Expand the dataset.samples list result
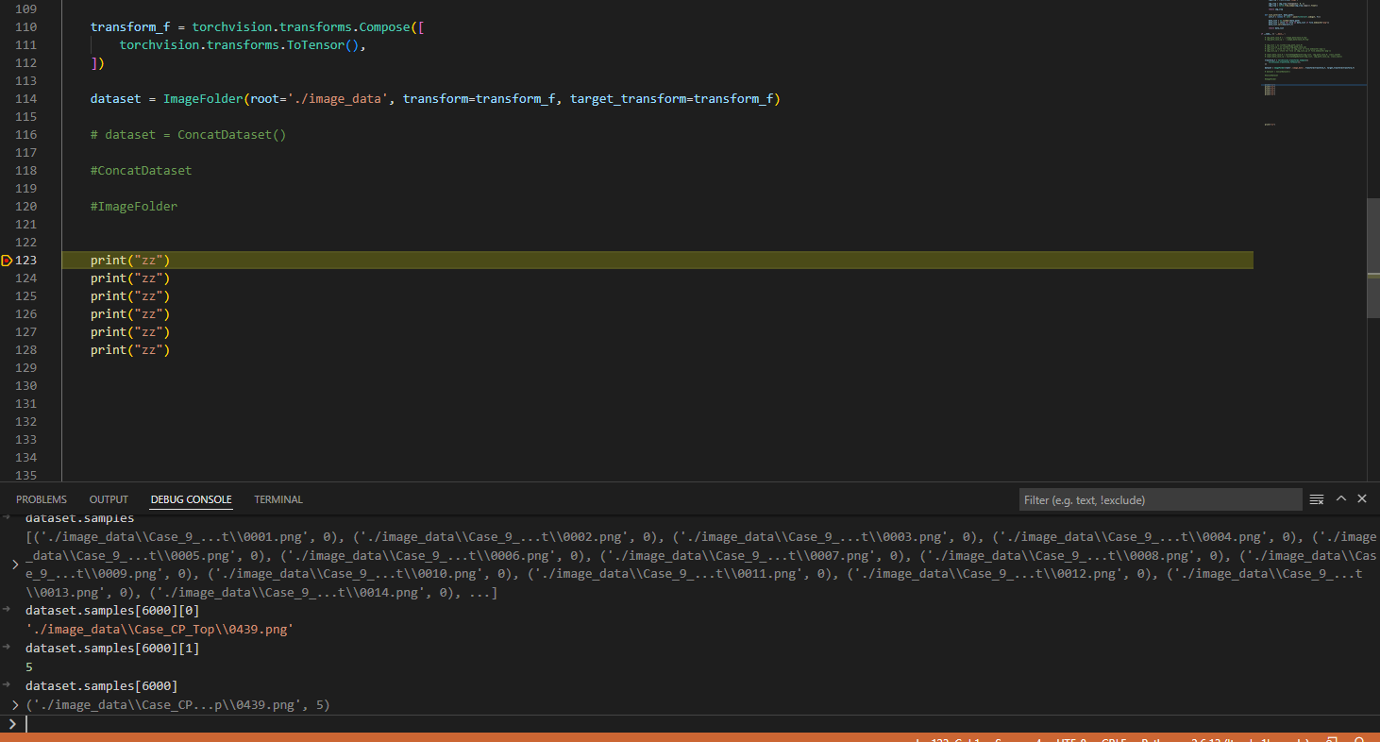 pyautogui.click(x=14, y=565)
